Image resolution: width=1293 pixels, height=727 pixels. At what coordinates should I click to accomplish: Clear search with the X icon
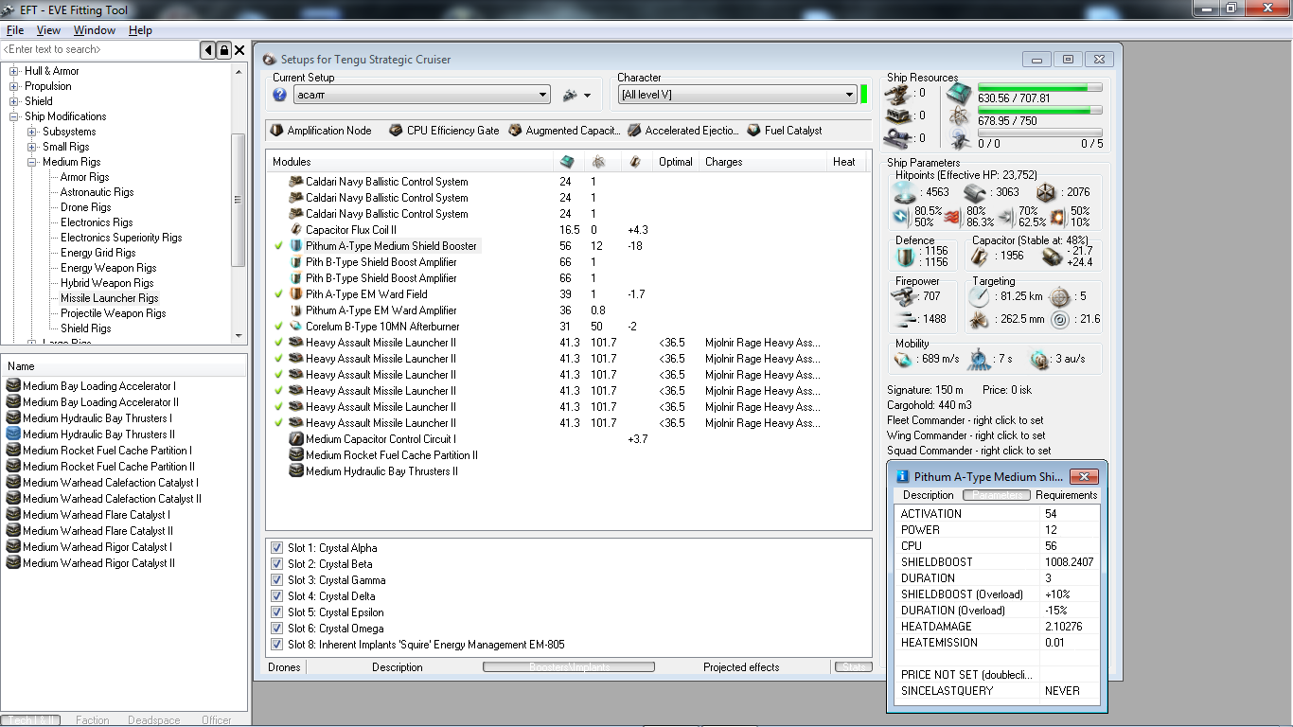click(x=239, y=50)
